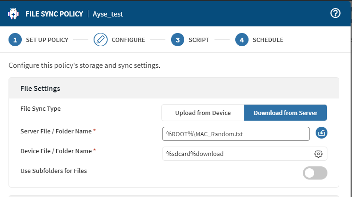The image size is (352, 197).
Task: Click the 'Configure this policy's storage' description text
Action: pos(85,66)
